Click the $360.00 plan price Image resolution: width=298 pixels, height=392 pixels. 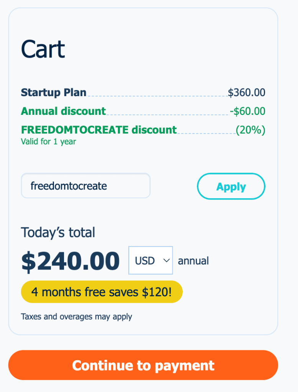point(246,93)
